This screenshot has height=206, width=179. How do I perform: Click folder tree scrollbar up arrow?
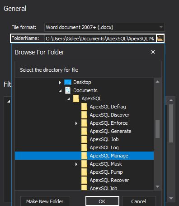click(x=157, y=82)
